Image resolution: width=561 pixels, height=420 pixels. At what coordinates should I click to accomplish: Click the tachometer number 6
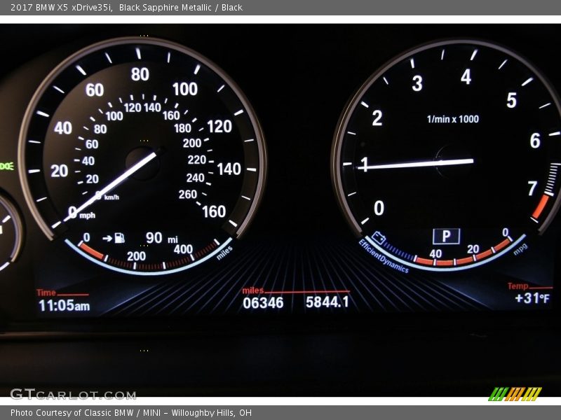pos(535,141)
